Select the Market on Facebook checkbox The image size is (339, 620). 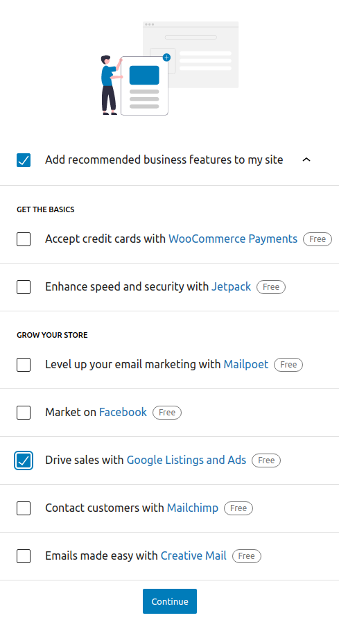click(24, 413)
